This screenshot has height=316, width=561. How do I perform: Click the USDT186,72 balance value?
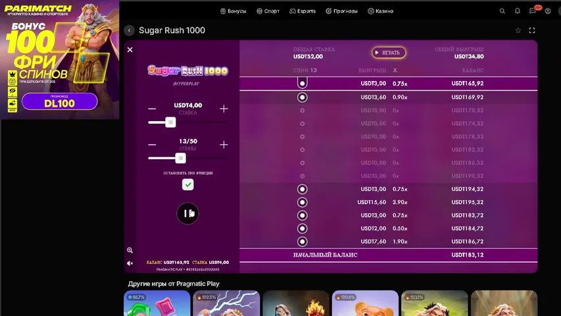pos(467,242)
